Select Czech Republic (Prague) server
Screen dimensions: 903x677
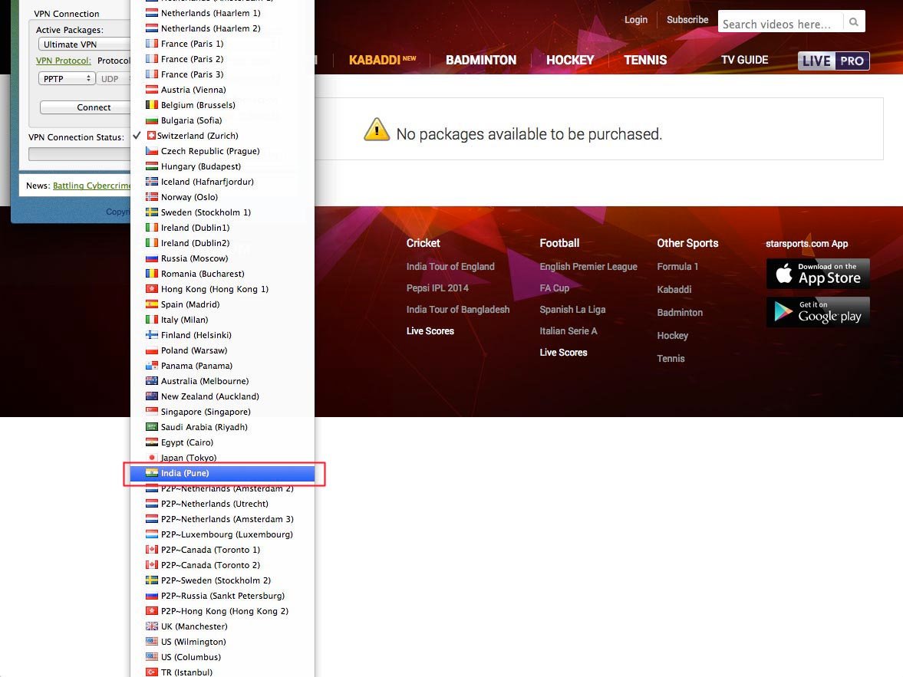[222, 151]
